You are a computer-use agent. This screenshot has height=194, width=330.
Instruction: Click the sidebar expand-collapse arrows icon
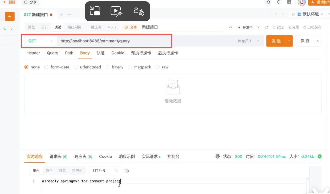pos(12,29)
